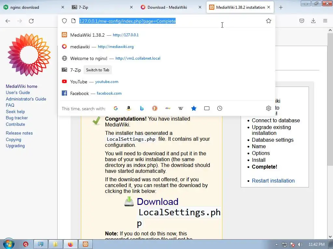Open the volume speaker tray icon
This screenshot has height=249, width=333.
(300, 245)
